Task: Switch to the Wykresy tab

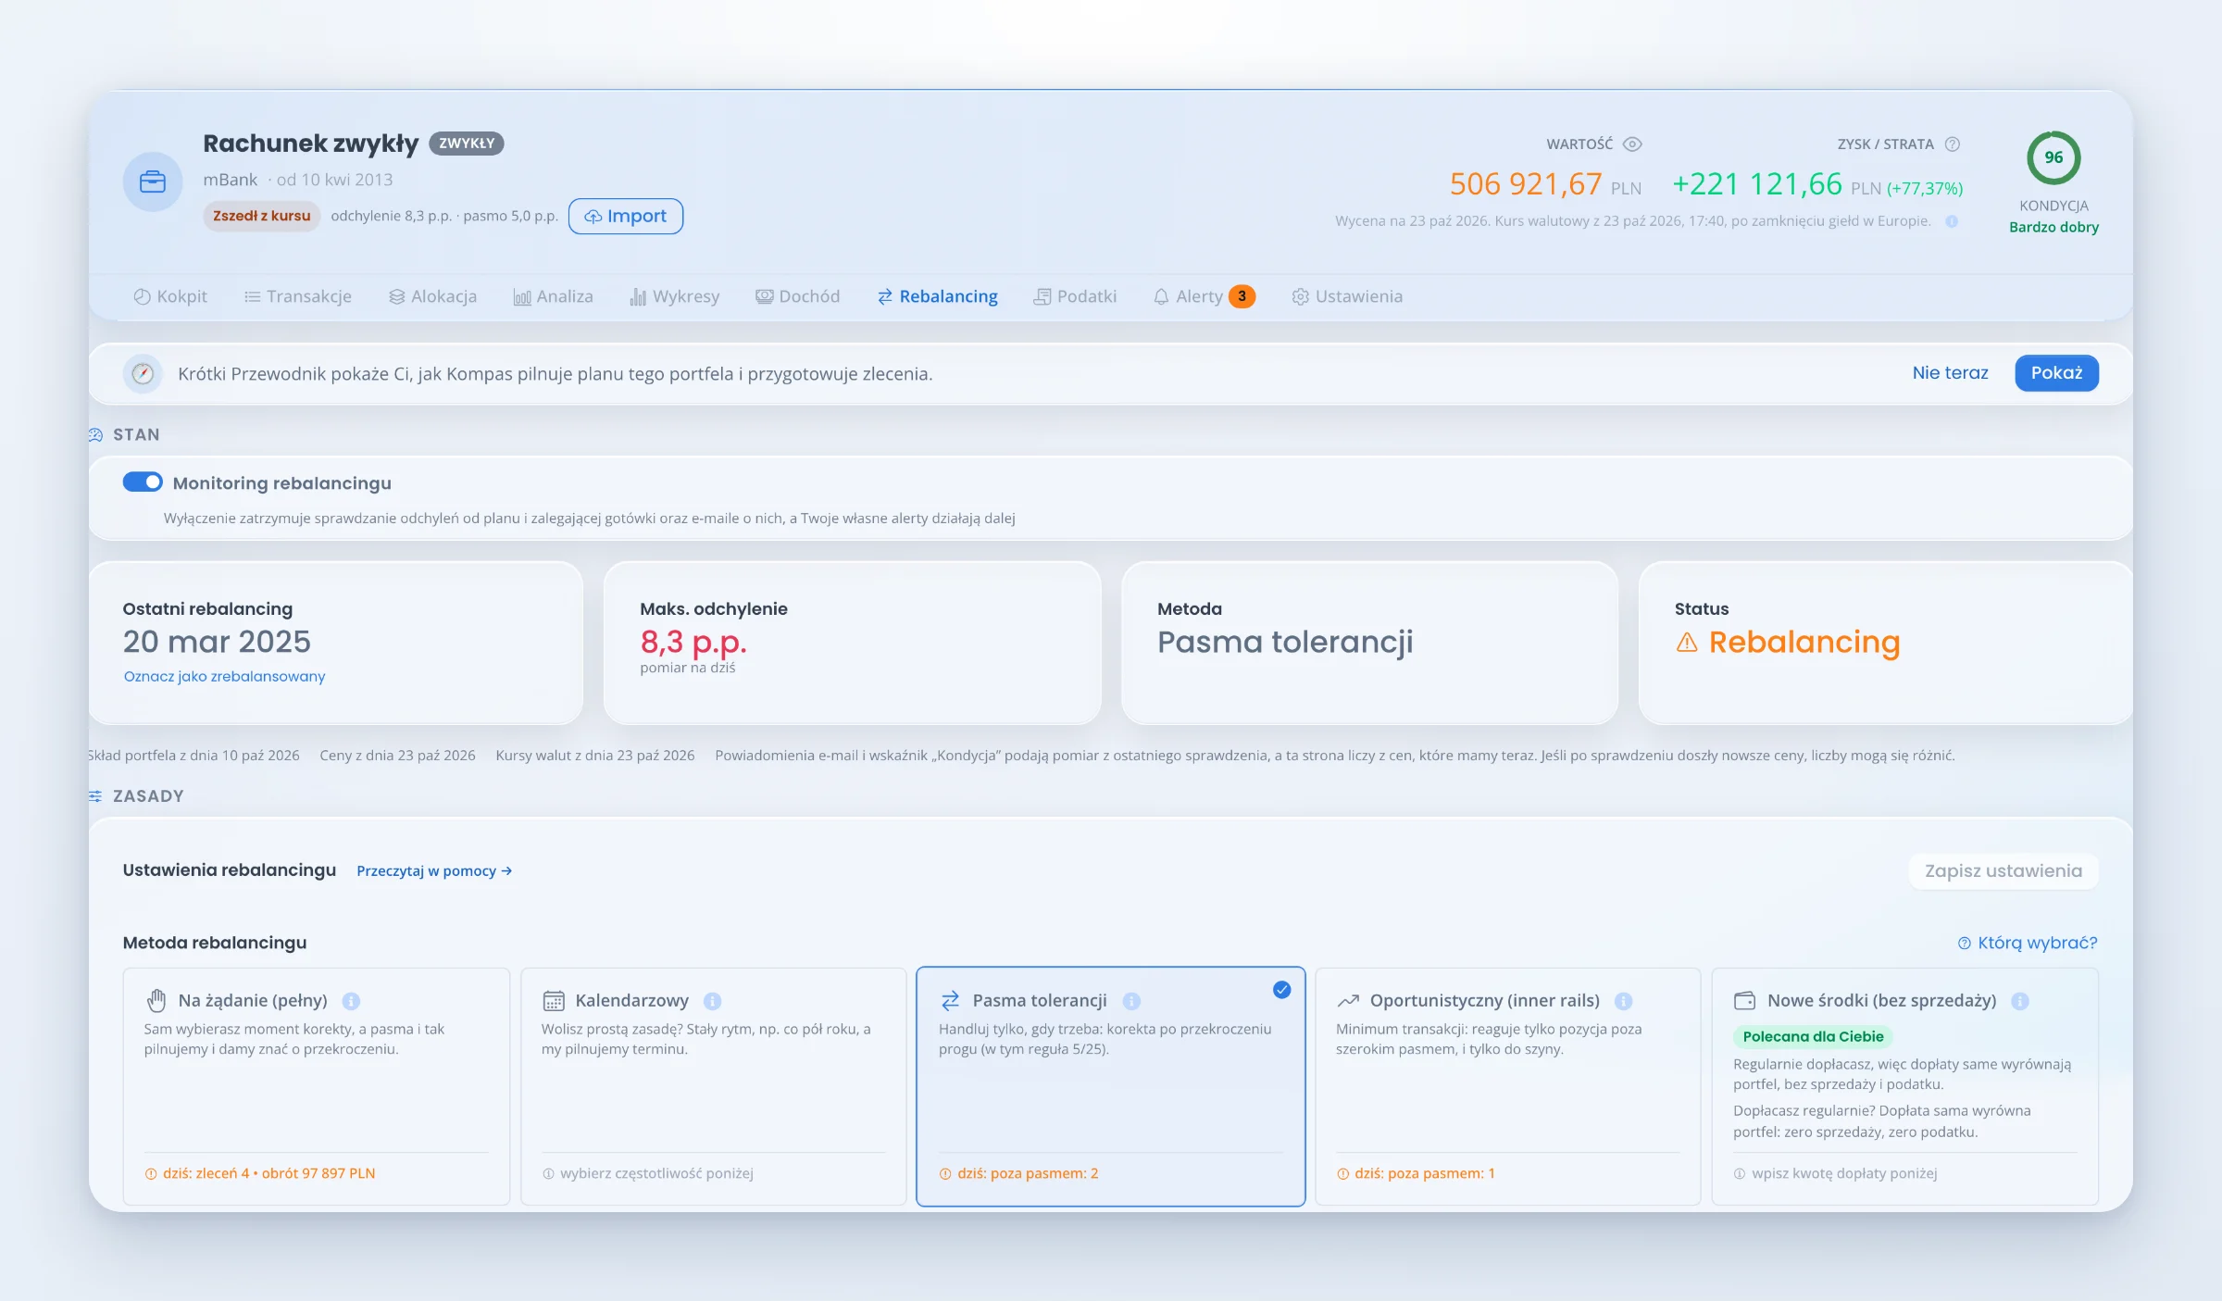Action: tap(674, 296)
